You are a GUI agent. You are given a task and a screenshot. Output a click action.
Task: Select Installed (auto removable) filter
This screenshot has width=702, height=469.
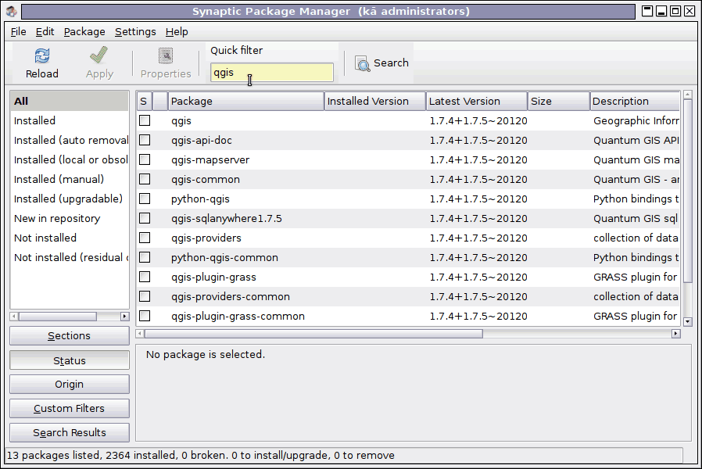pyautogui.click(x=70, y=140)
